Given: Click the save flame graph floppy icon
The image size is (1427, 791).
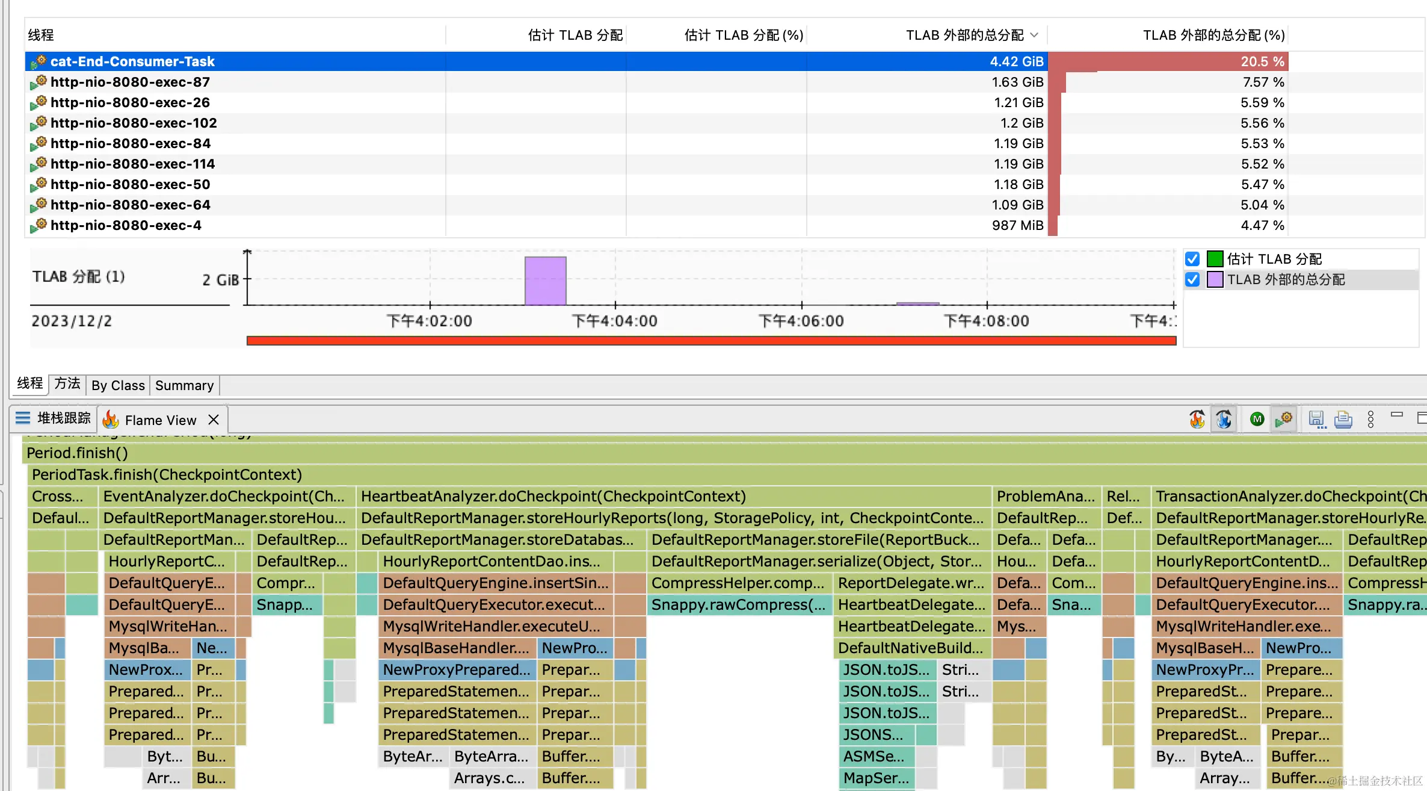Looking at the screenshot, I should [1316, 419].
